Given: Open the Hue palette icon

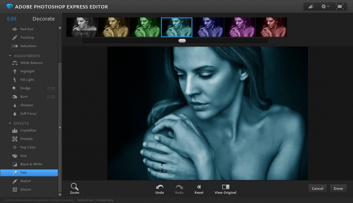Looking at the screenshot, I should (15, 156).
